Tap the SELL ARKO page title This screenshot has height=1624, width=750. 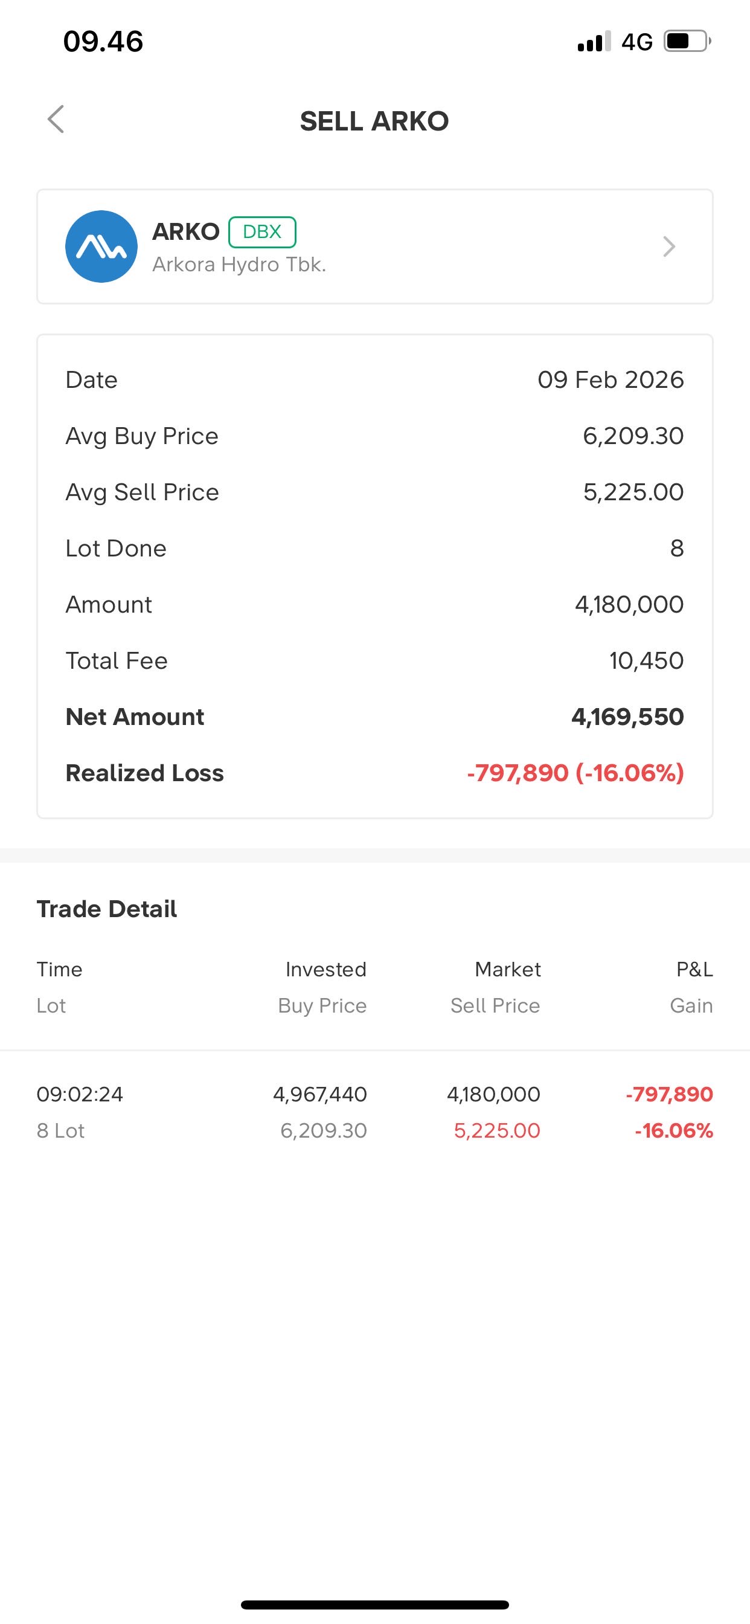click(x=374, y=121)
